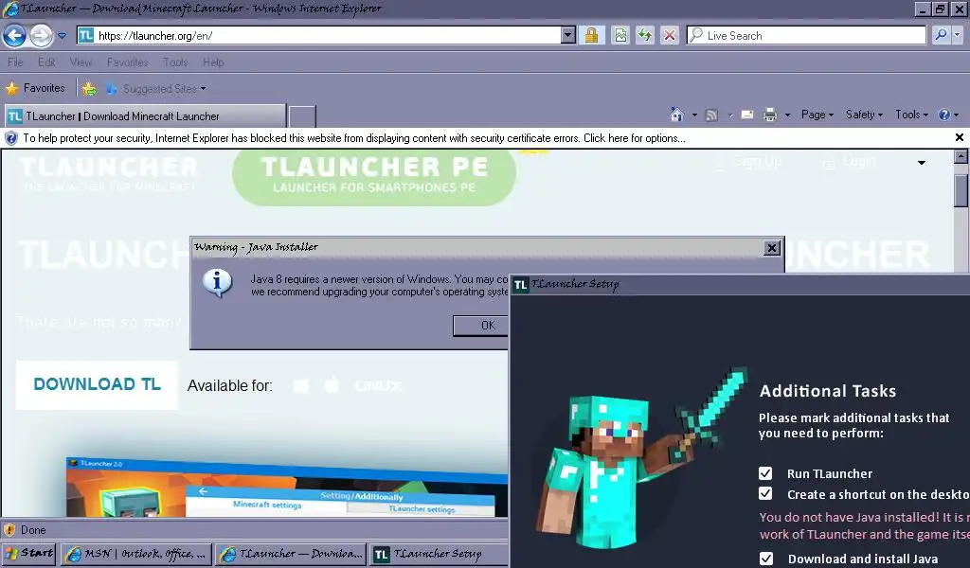Click the info icon in Java warning
970x568 pixels.
click(x=217, y=283)
